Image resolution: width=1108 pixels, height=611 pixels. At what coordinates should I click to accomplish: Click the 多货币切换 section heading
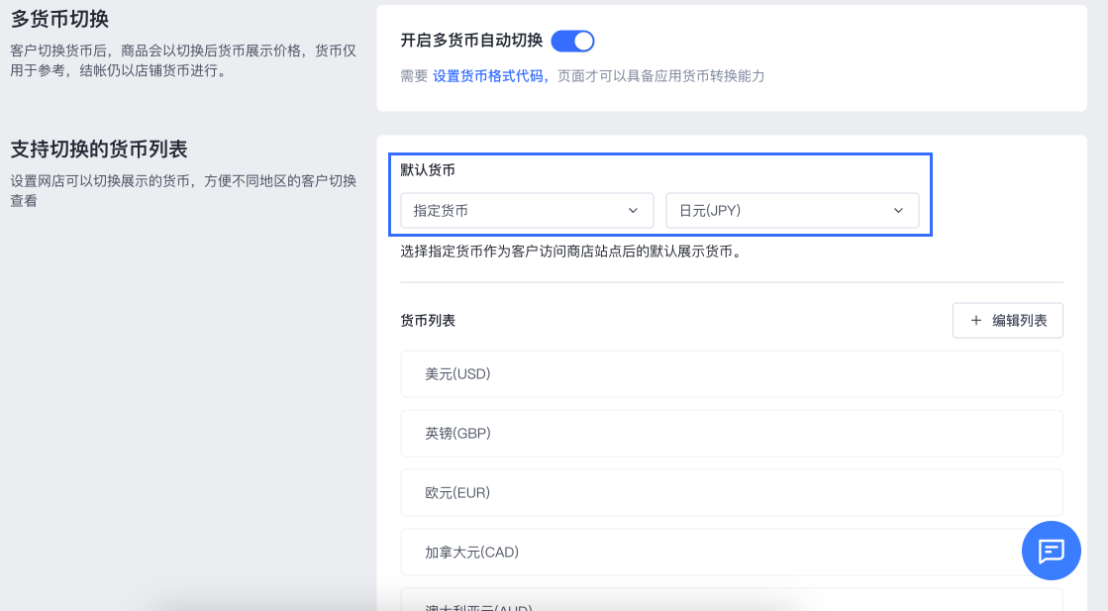pyautogui.click(x=59, y=18)
